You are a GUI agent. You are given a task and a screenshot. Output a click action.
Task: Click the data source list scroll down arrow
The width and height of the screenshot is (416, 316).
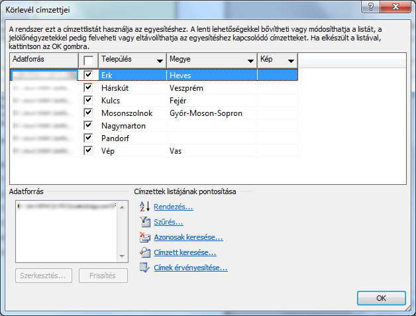coord(121,256)
